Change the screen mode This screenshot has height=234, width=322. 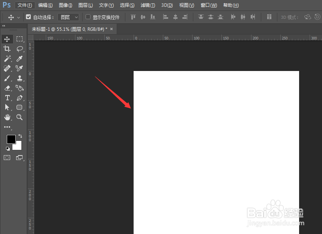click(x=20, y=158)
